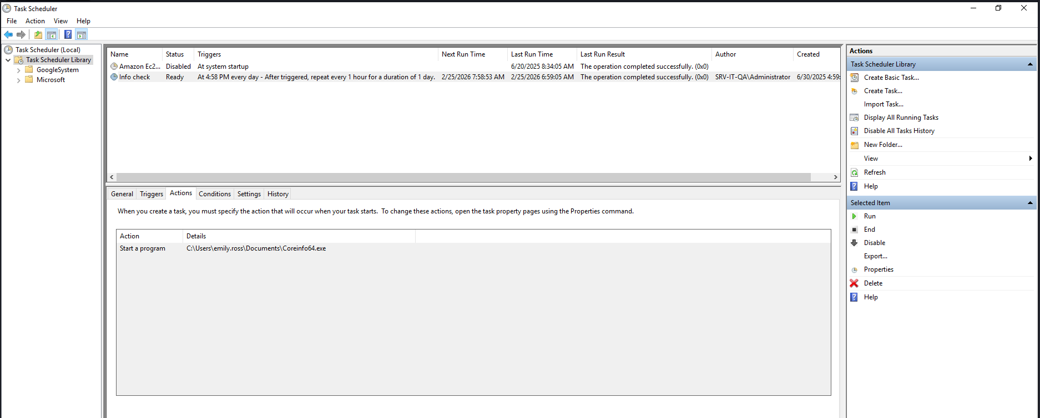This screenshot has width=1040, height=418.
Task: Click the End stop square icon
Action: tap(855, 230)
